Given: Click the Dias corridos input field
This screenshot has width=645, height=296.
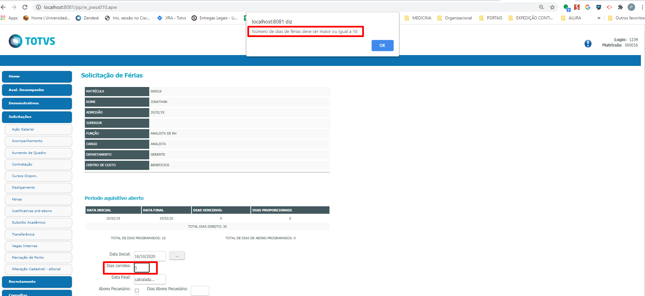Looking at the screenshot, I should pyautogui.click(x=142, y=268).
